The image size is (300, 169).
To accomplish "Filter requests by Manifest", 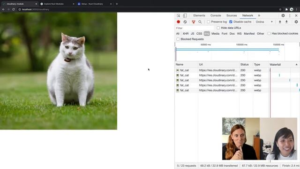I will (249, 33).
